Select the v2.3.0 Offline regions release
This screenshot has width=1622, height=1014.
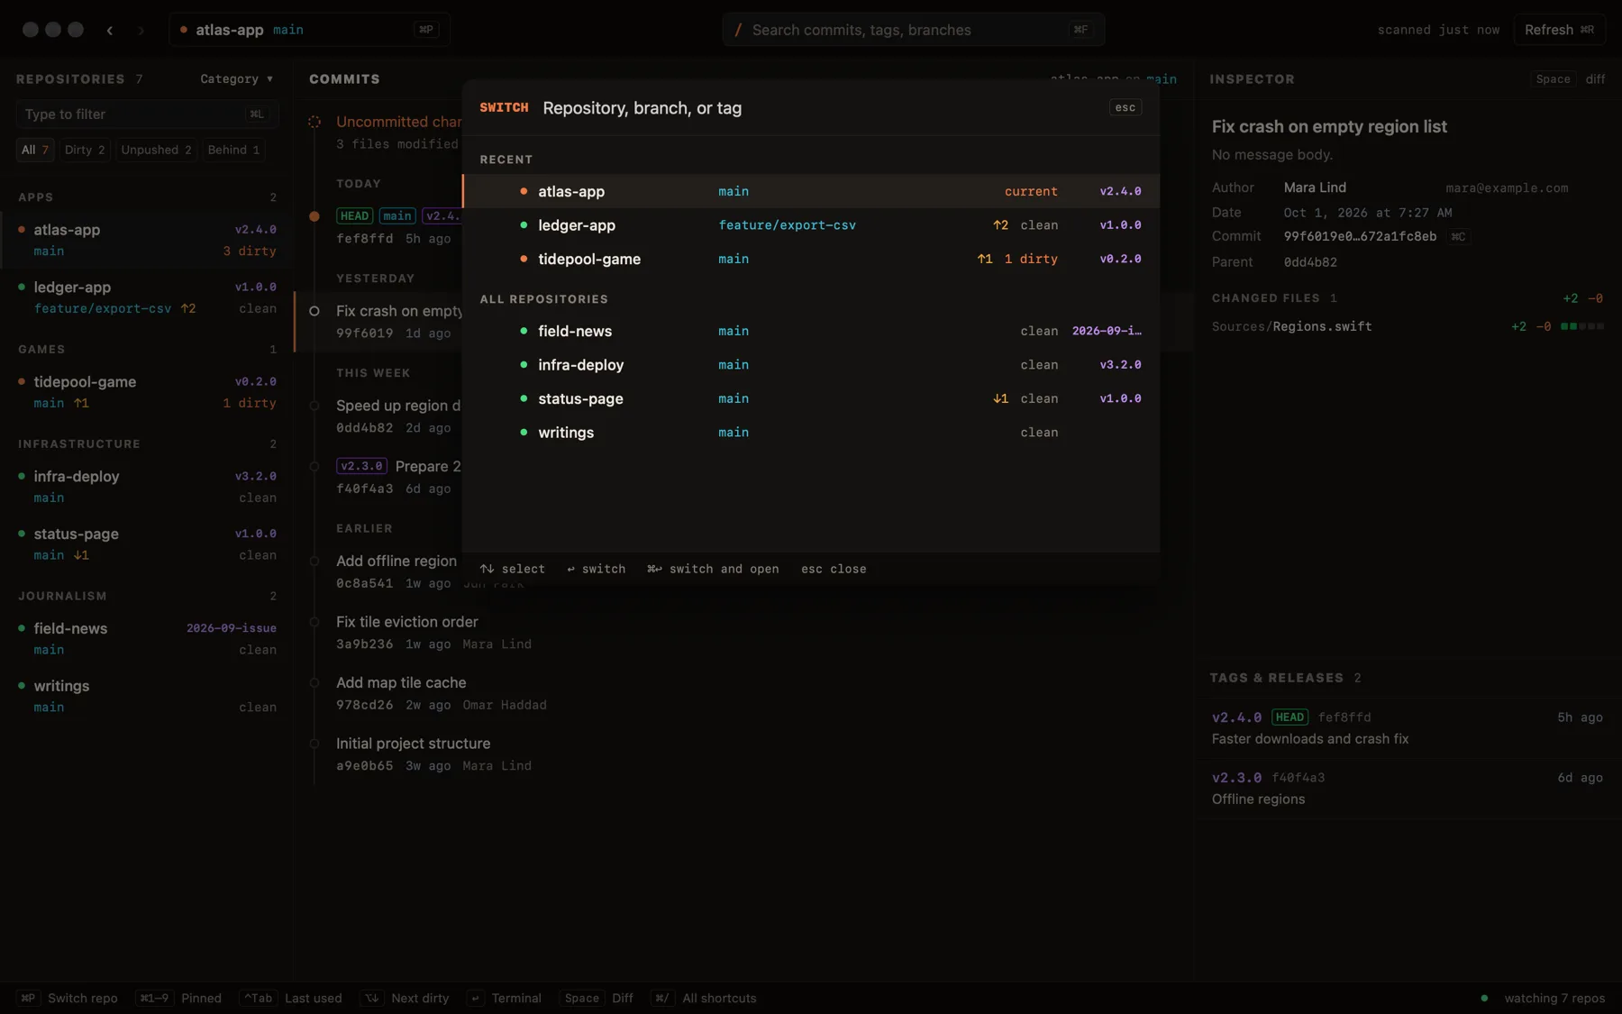(x=1408, y=789)
